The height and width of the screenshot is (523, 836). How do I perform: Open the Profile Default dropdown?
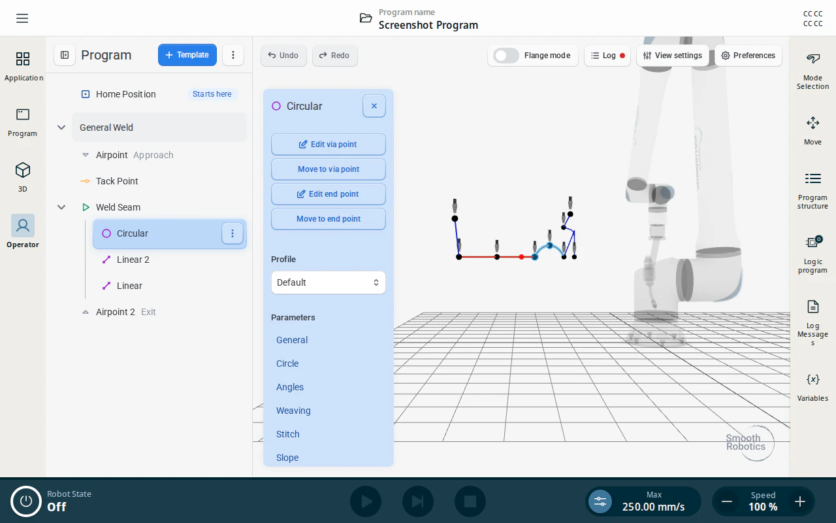(x=329, y=282)
